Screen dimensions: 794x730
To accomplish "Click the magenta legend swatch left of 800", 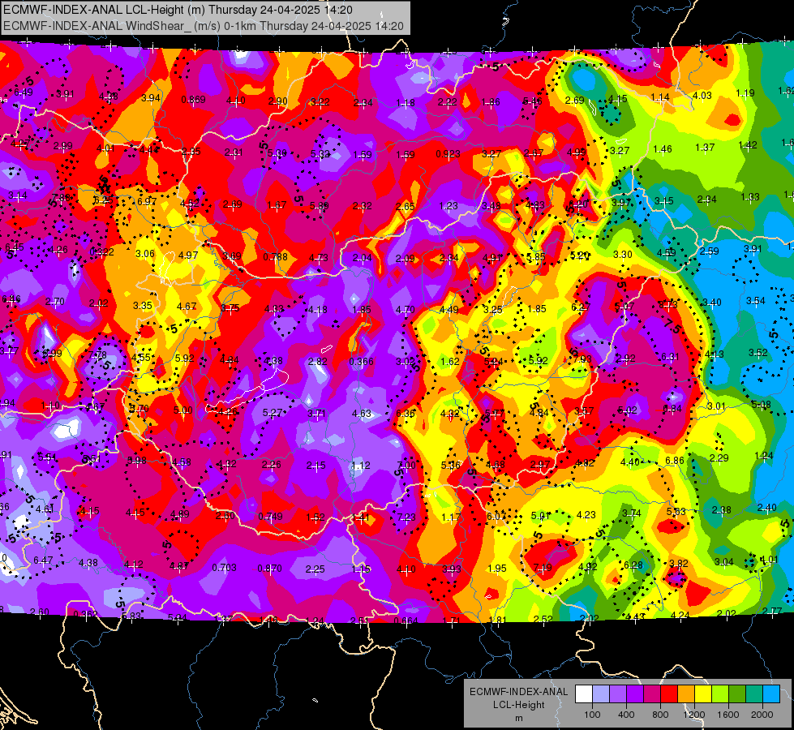I will [x=652, y=693].
